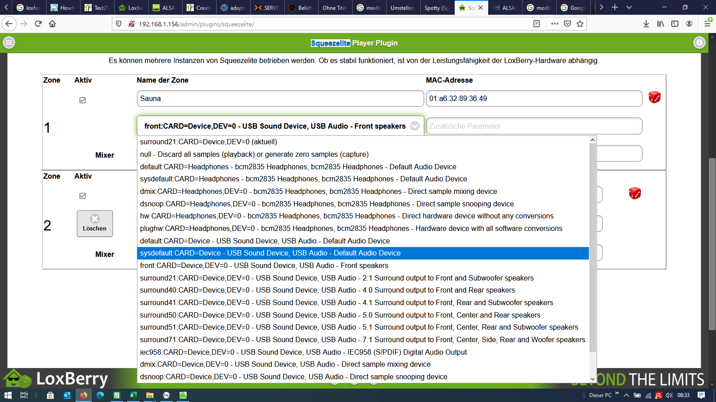Image resolution: width=716 pixels, height=402 pixels.
Task: Choose sysdefault:CARD=Device USB Sound Device option
Action: pos(363,253)
